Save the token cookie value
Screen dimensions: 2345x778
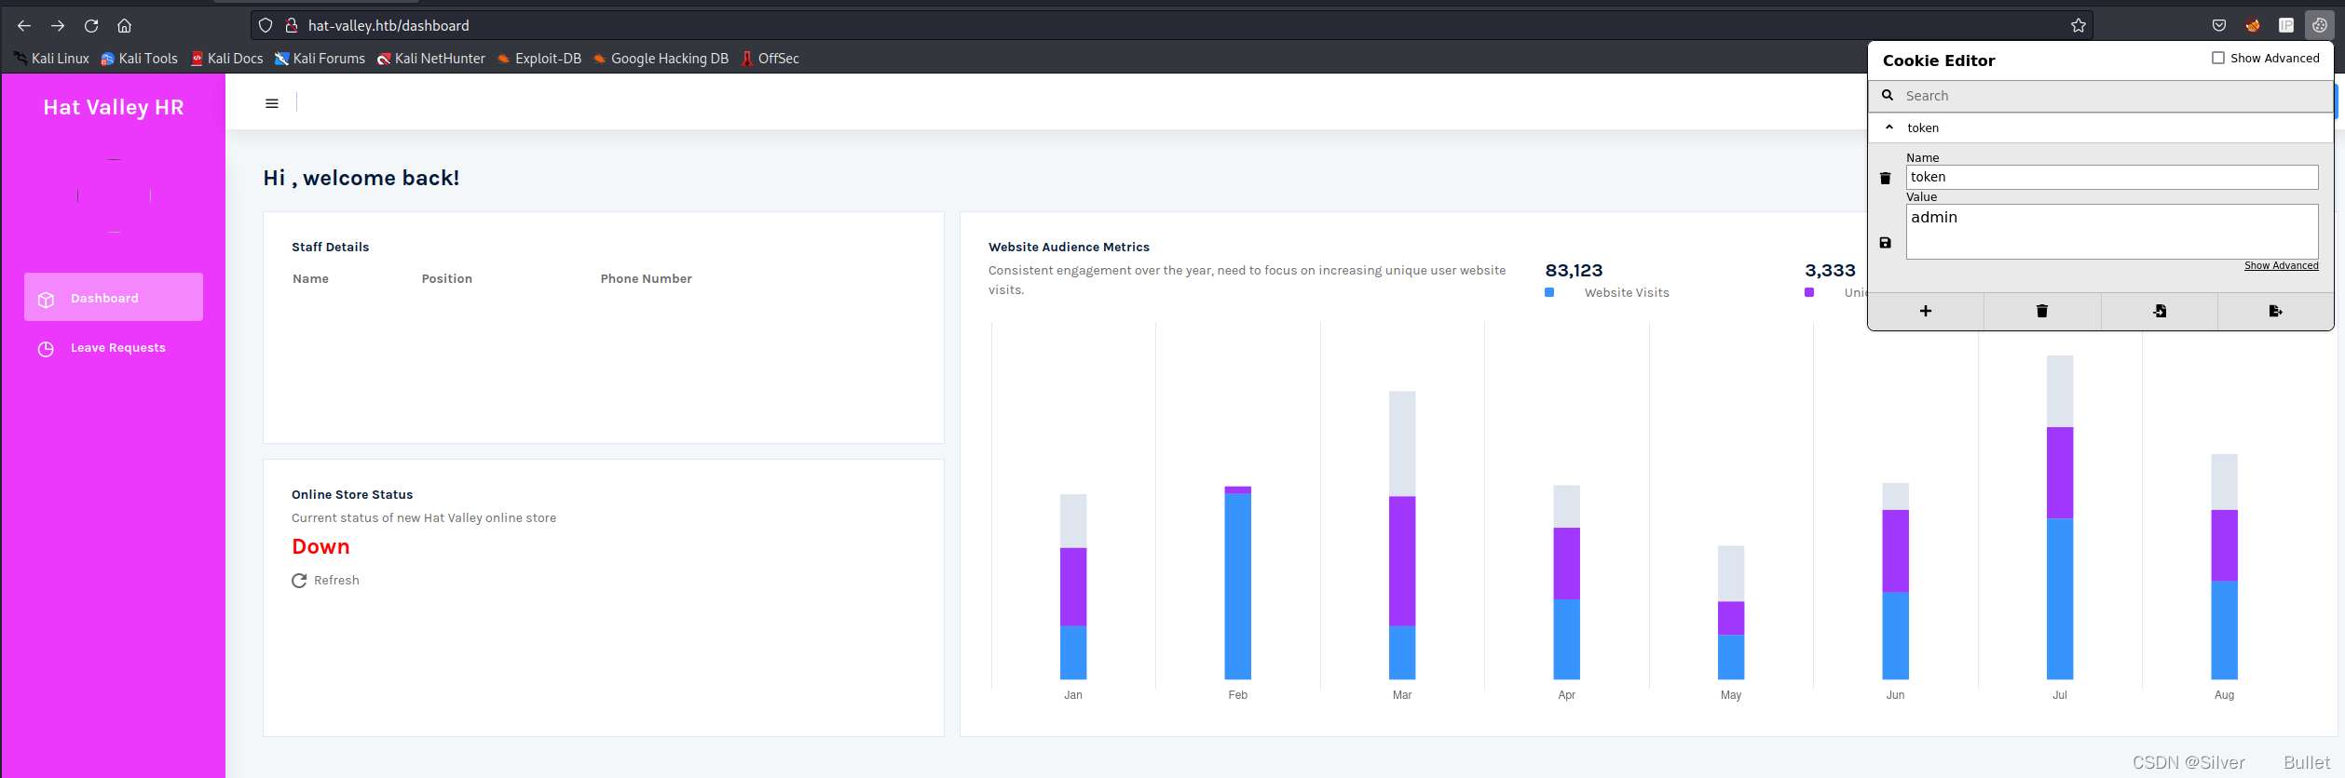pyautogui.click(x=1886, y=243)
